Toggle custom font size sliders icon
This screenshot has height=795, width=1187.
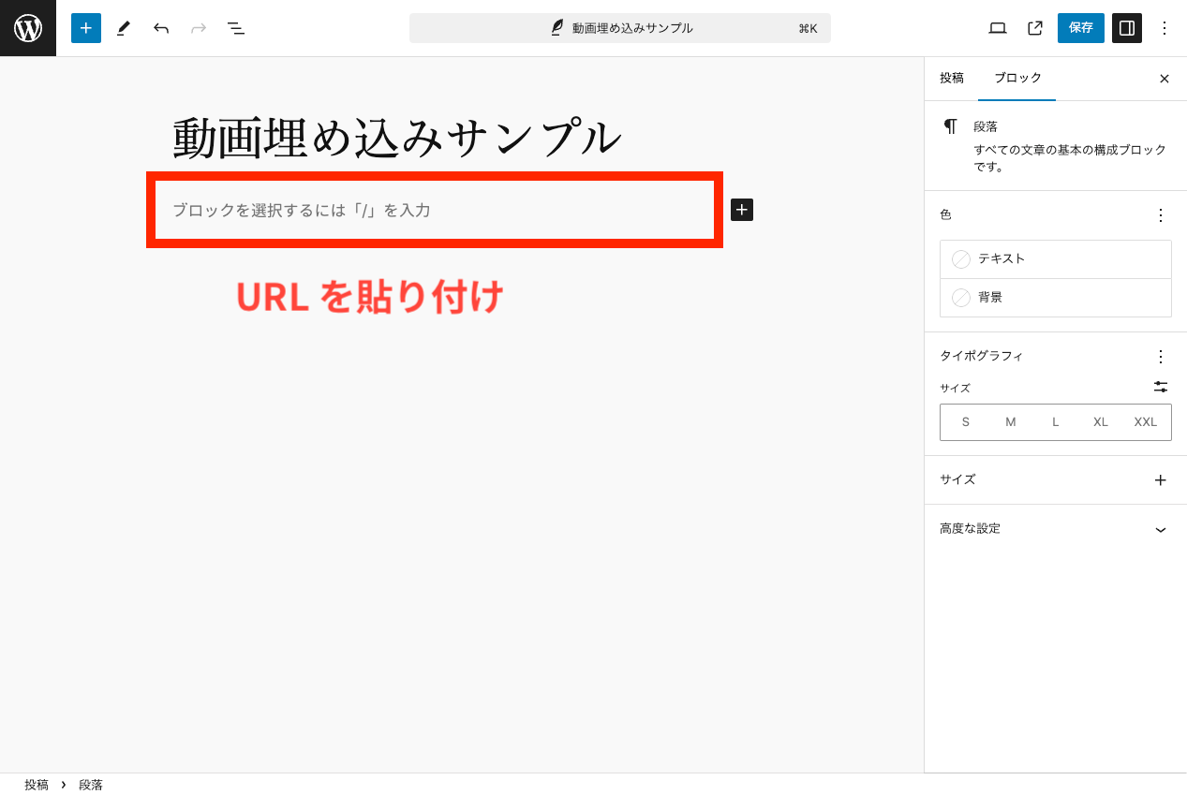(x=1161, y=387)
